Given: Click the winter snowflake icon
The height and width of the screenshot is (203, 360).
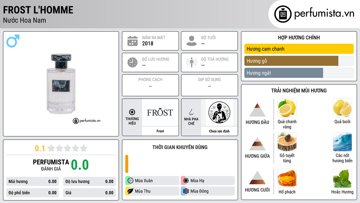Looking at the screenshot, I should click(186, 191).
